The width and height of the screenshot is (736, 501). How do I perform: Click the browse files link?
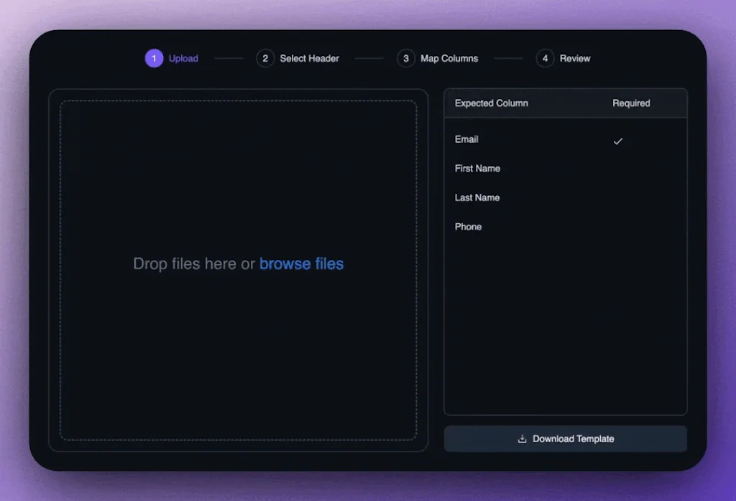301,264
